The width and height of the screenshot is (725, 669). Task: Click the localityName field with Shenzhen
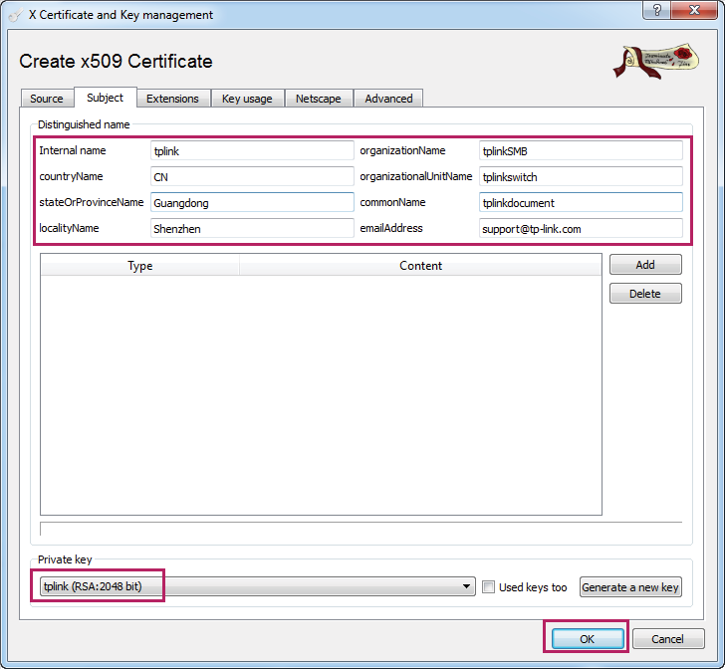coord(253,228)
